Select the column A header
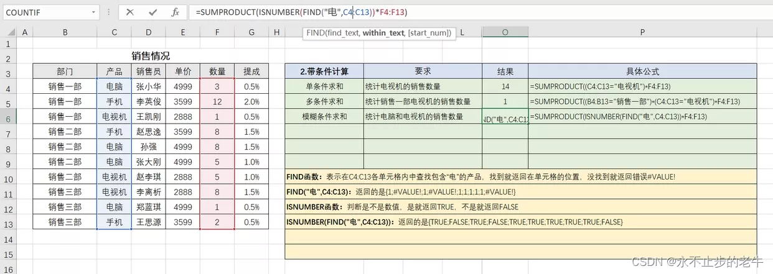Screen dimensions: 773x274 pos(25,32)
